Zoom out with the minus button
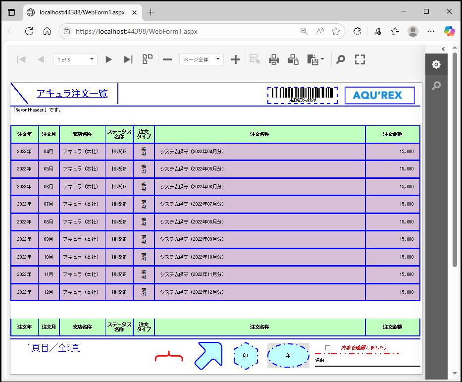Screen dimensions: 462x382 click(x=167, y=59)
